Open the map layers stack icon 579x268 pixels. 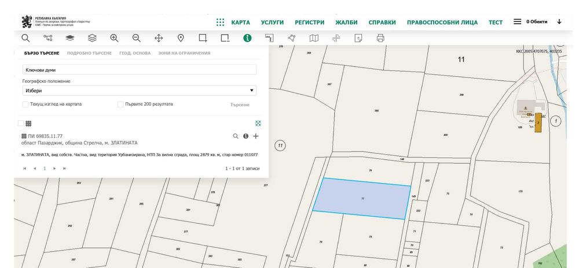[x=92, y=38]
